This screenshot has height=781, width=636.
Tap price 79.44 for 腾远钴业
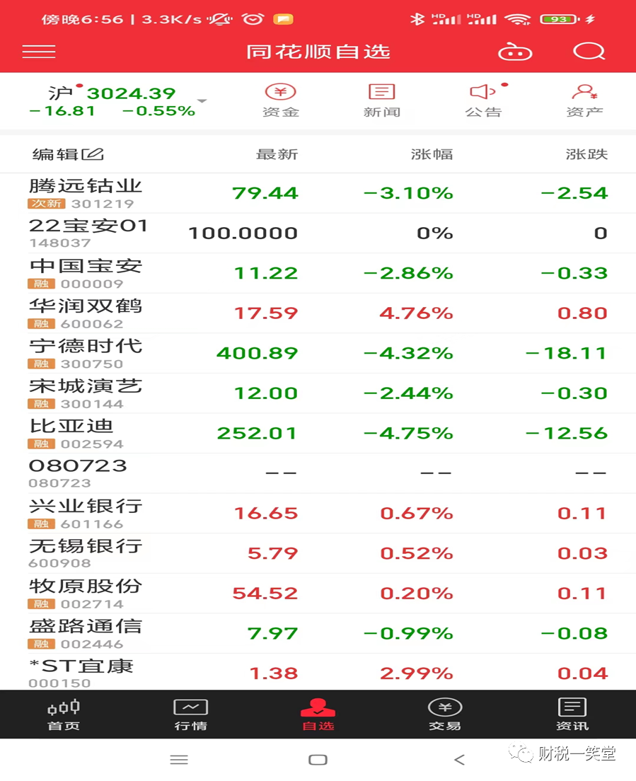(x=265, y=193)
